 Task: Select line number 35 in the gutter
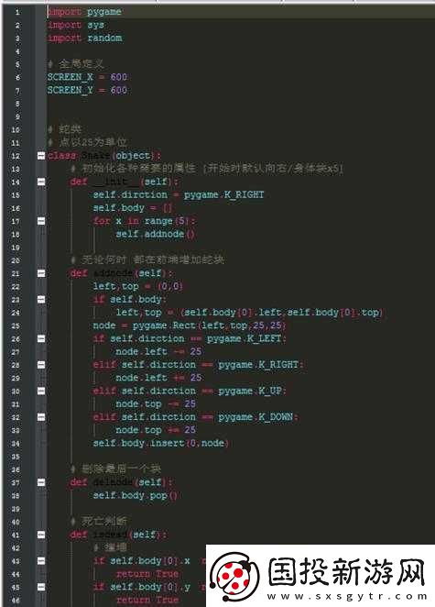pyautogui.click(x=16, y=456)
